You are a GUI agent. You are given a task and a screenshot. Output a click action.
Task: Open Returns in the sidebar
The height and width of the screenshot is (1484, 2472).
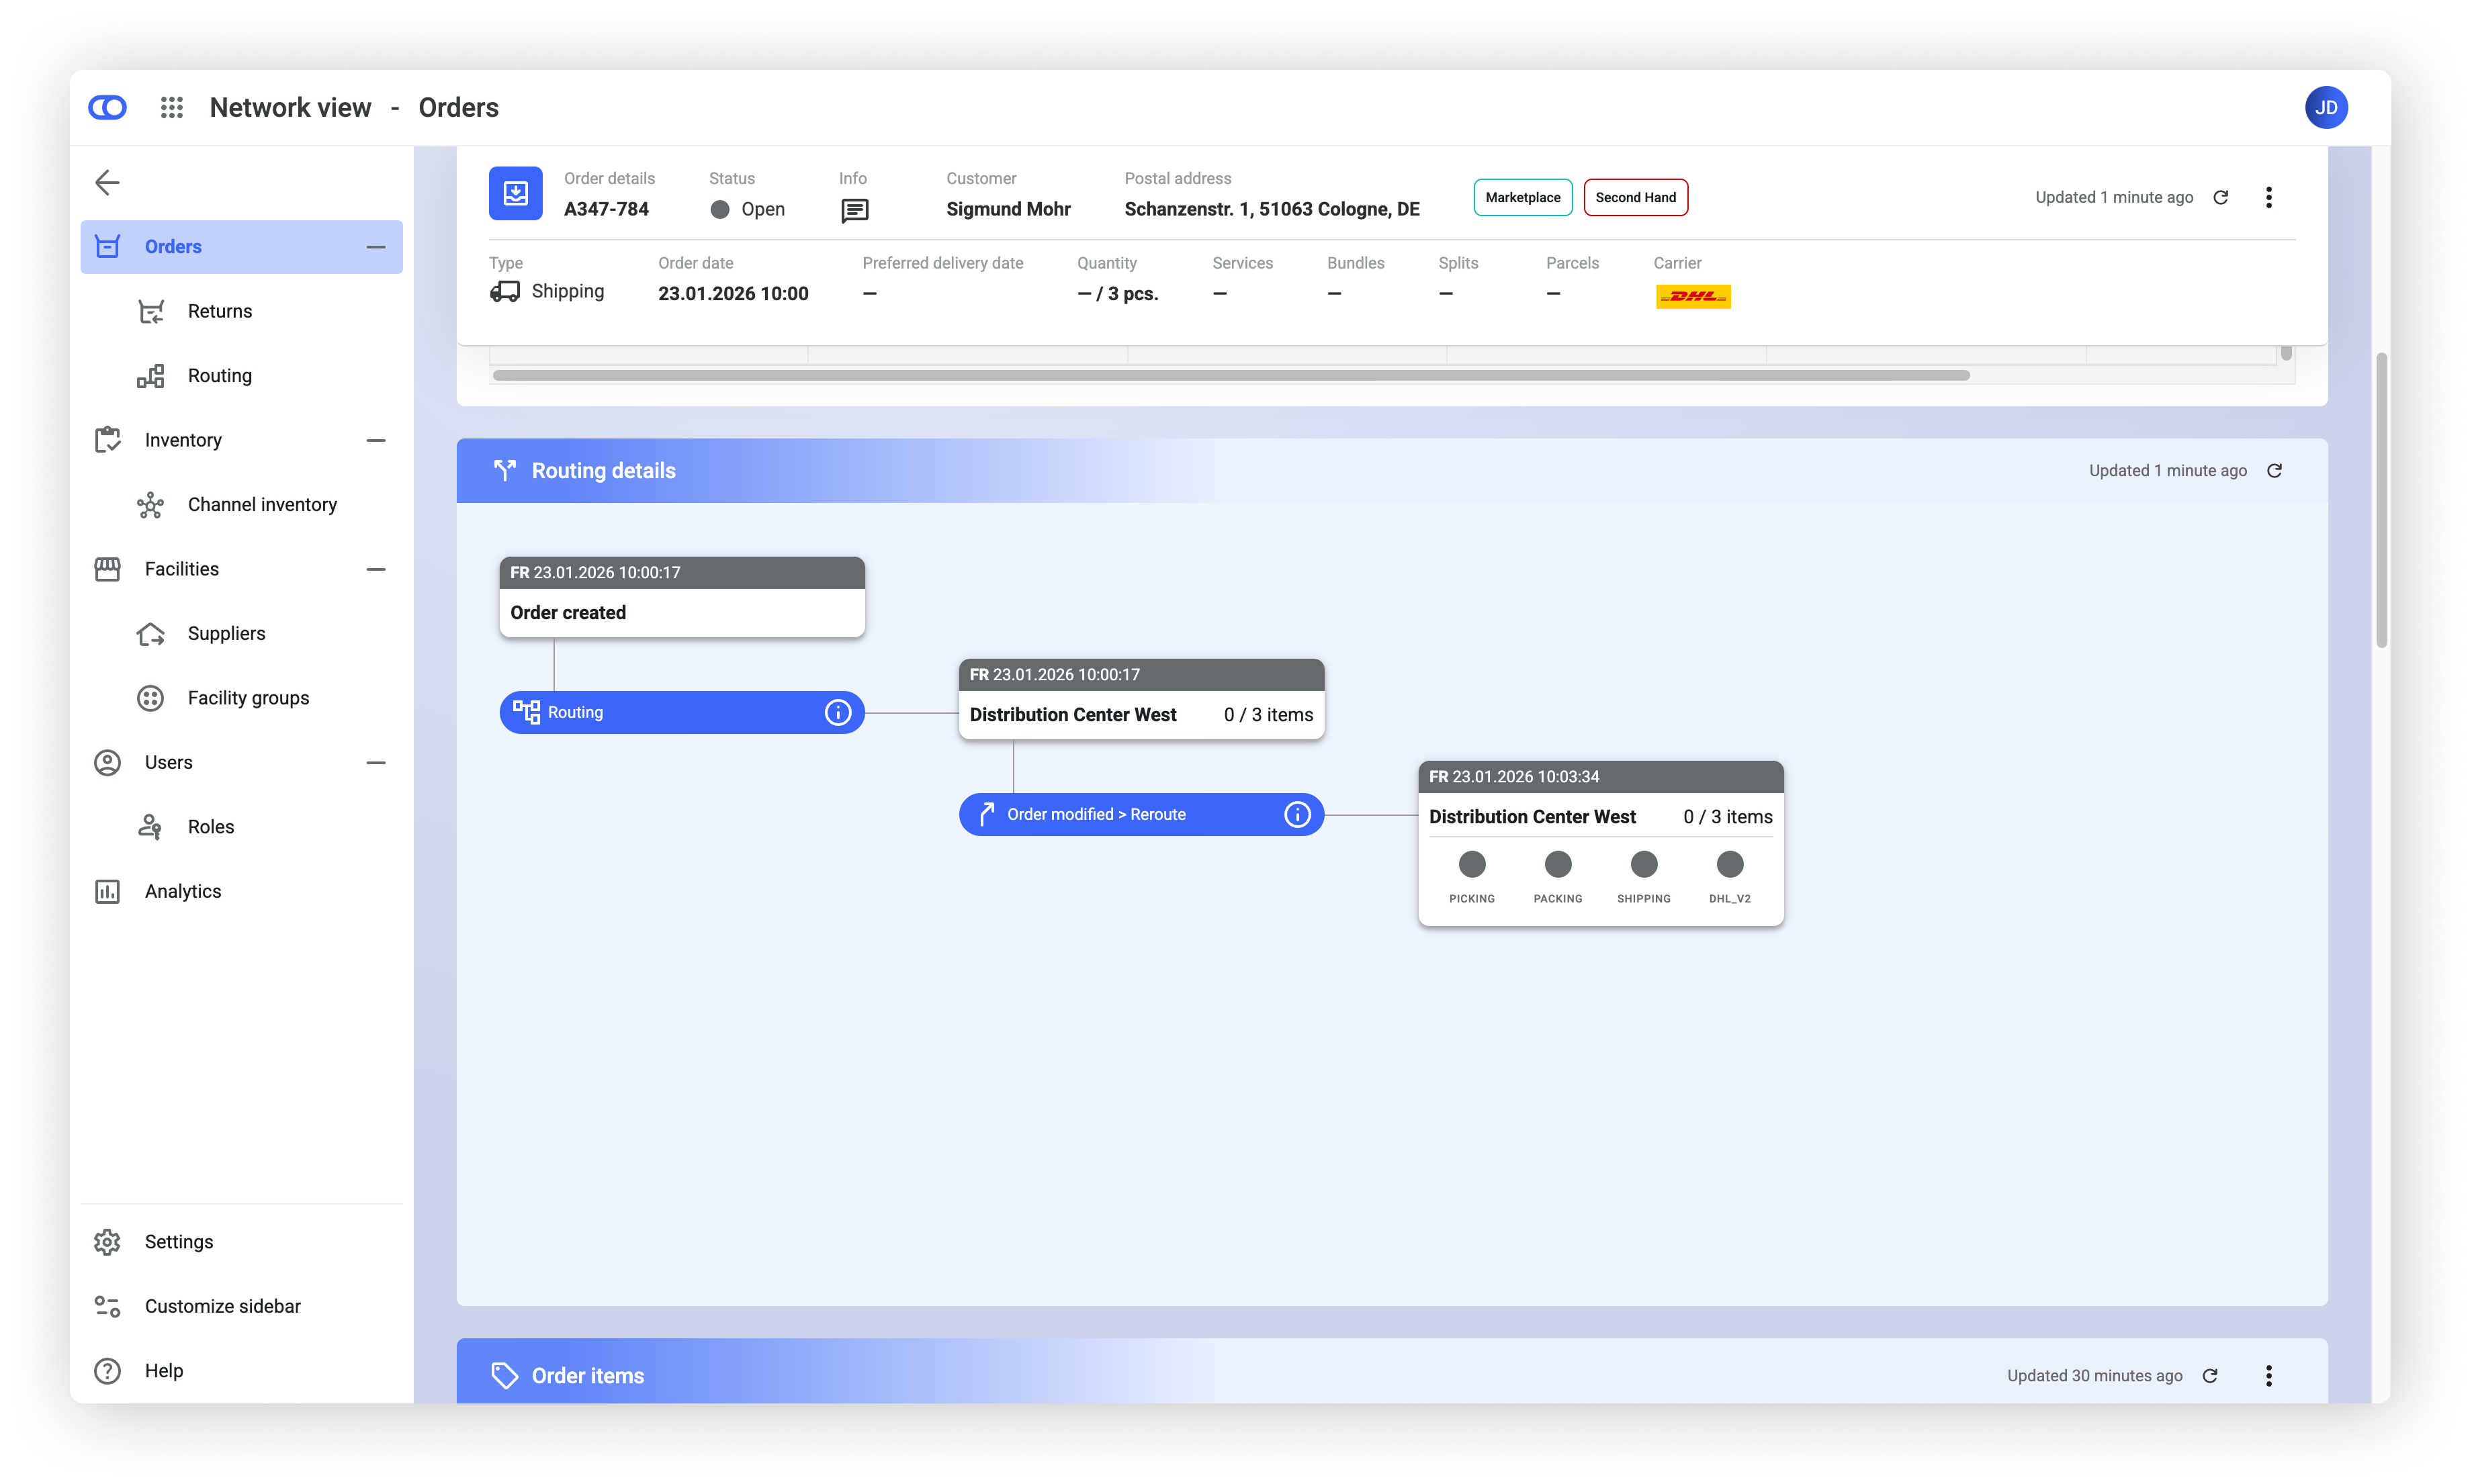click(219, 311)
